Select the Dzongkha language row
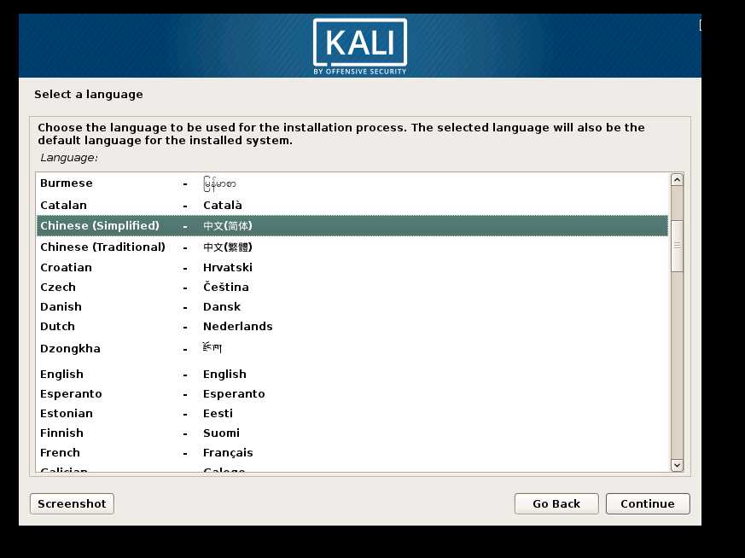 click(352, 349)
